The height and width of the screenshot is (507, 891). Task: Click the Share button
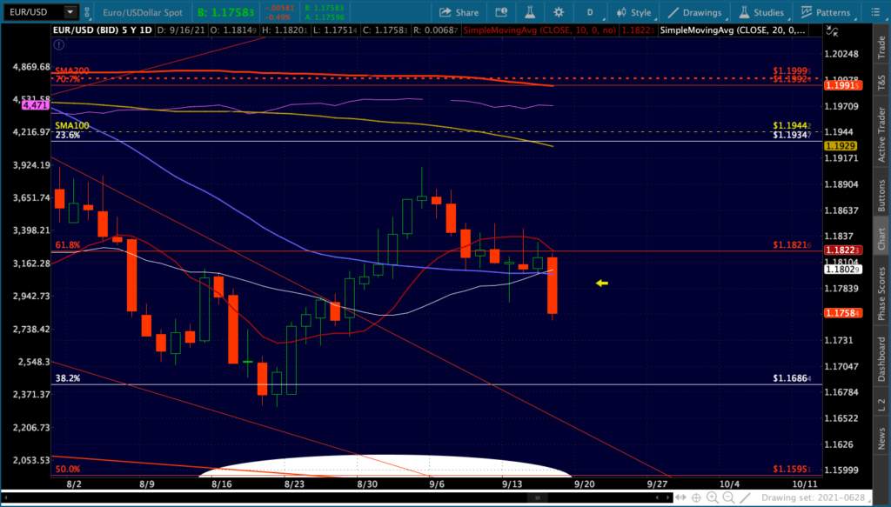459,12
